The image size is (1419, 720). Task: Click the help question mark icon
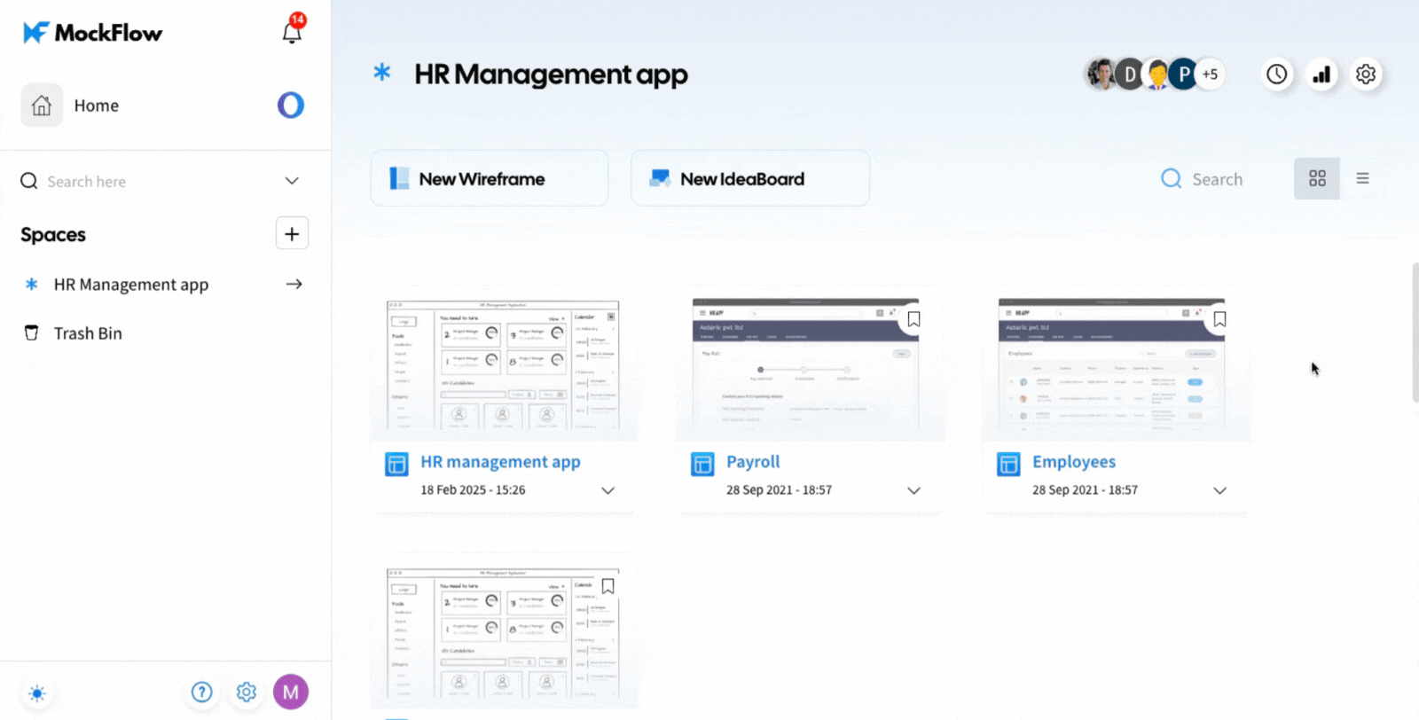(202, 692)
